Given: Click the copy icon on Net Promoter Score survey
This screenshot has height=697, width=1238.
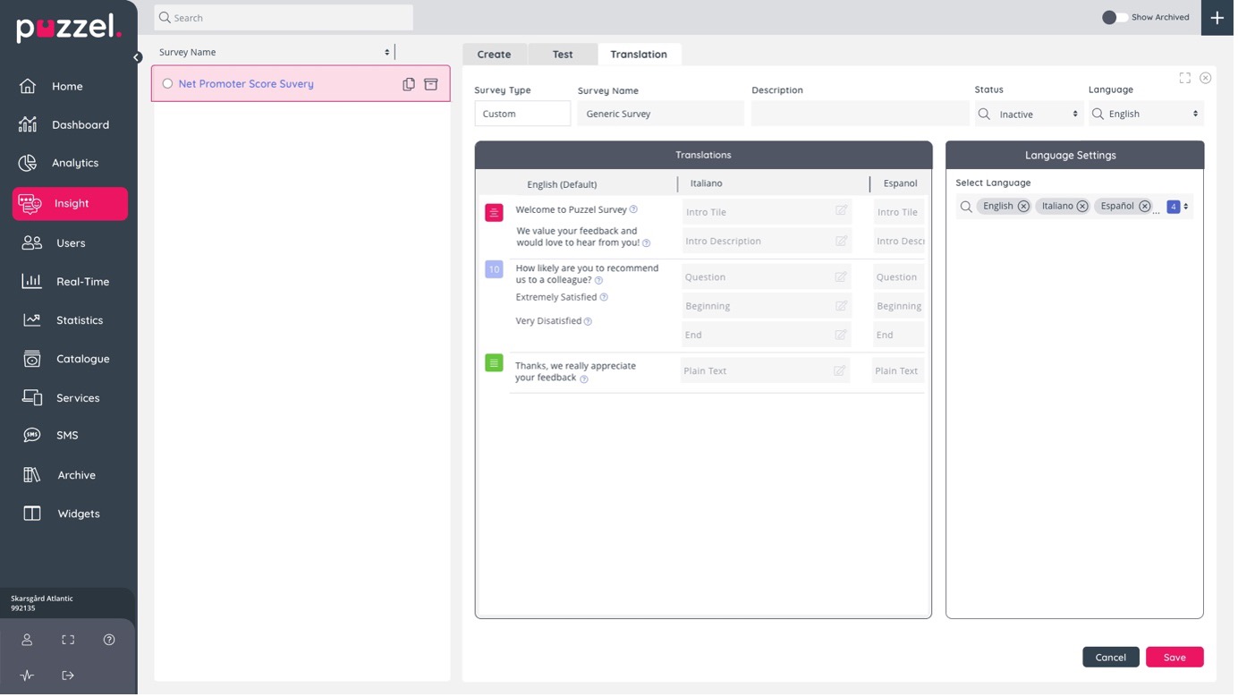Looking at the screenshot, I should [410, 84].
